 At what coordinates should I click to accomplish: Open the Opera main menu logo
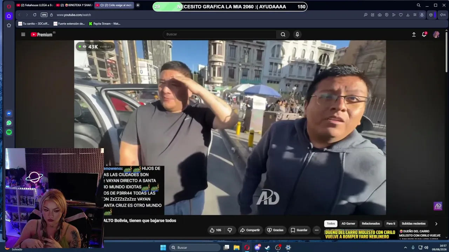pos(9,6)
